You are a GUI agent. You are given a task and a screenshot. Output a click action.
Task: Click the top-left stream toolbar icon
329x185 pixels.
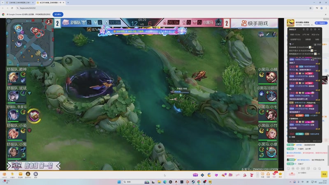[x=4, y=174]
